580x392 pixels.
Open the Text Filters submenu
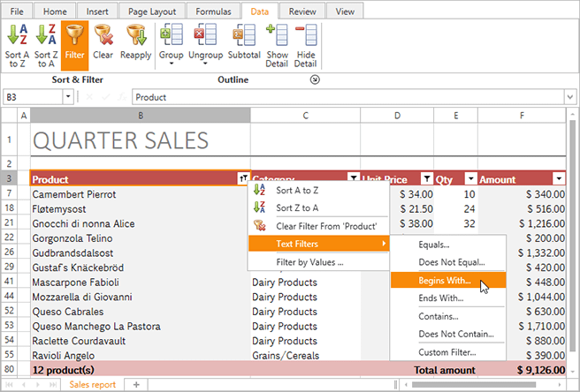pos(318,244)
